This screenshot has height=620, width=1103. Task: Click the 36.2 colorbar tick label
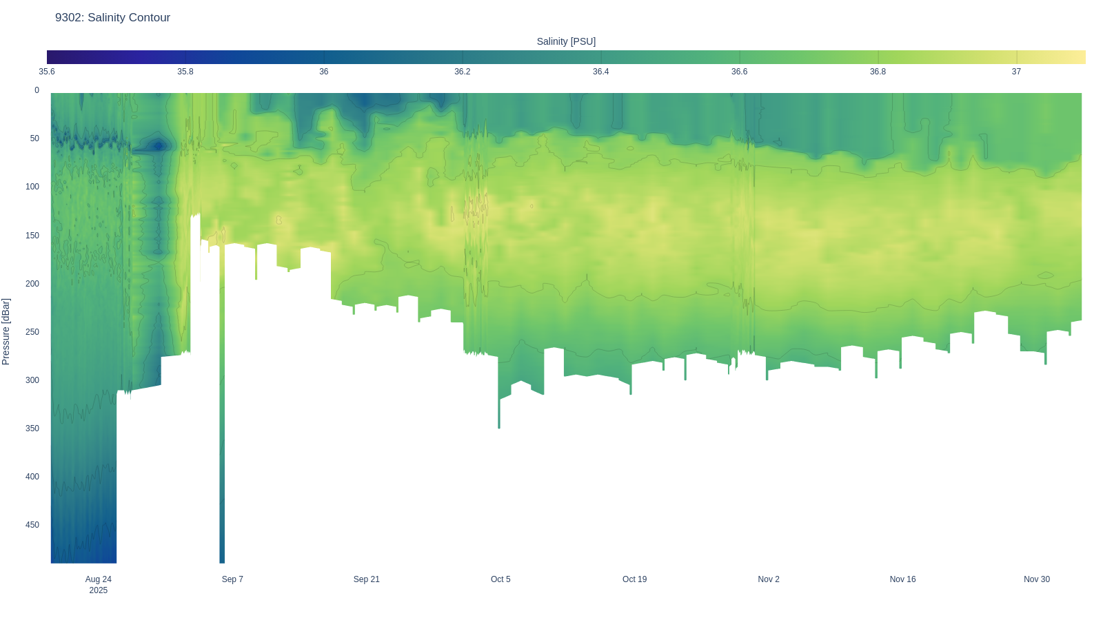point(462,72)
